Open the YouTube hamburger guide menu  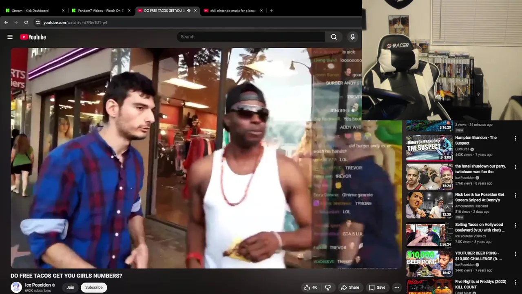point(10,37)
